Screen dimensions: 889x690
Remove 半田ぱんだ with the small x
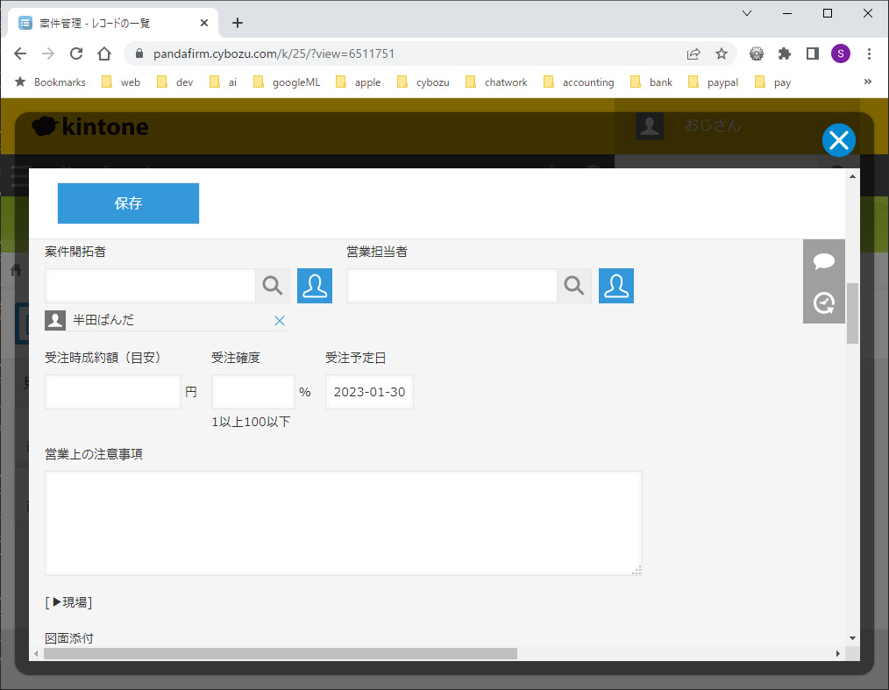[280, 321]
